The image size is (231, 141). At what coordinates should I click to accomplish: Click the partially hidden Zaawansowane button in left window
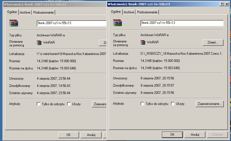(x=99, y=104)
